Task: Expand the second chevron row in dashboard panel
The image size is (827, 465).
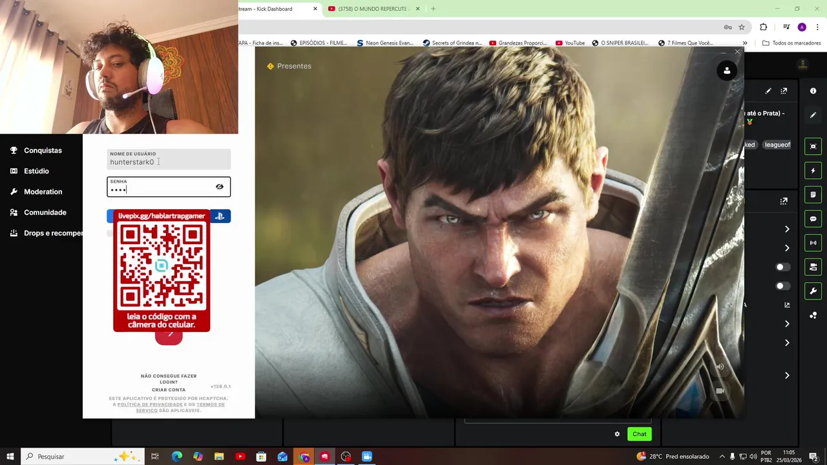Action: tap(787, 248)
